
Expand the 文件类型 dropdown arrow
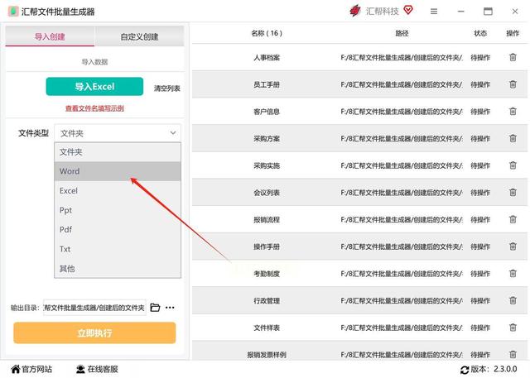[173, 133]
